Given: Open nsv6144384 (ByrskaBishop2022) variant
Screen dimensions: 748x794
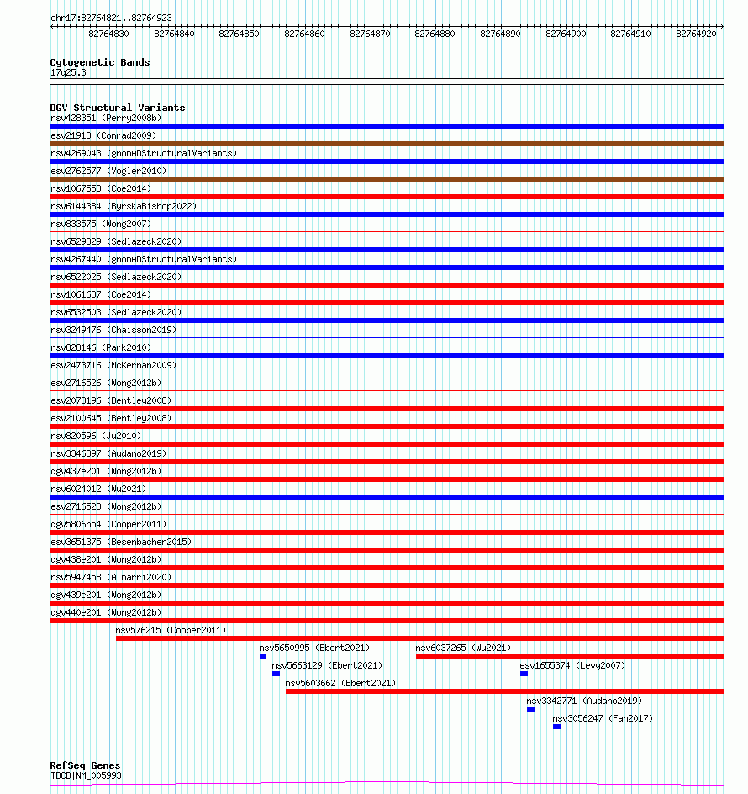Looking at the screenshot, I should click(124, 207).
